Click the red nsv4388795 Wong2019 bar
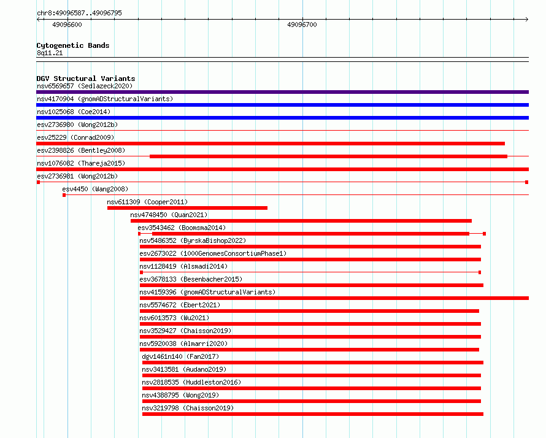This screenshot has width=546, height=438. 312,401
